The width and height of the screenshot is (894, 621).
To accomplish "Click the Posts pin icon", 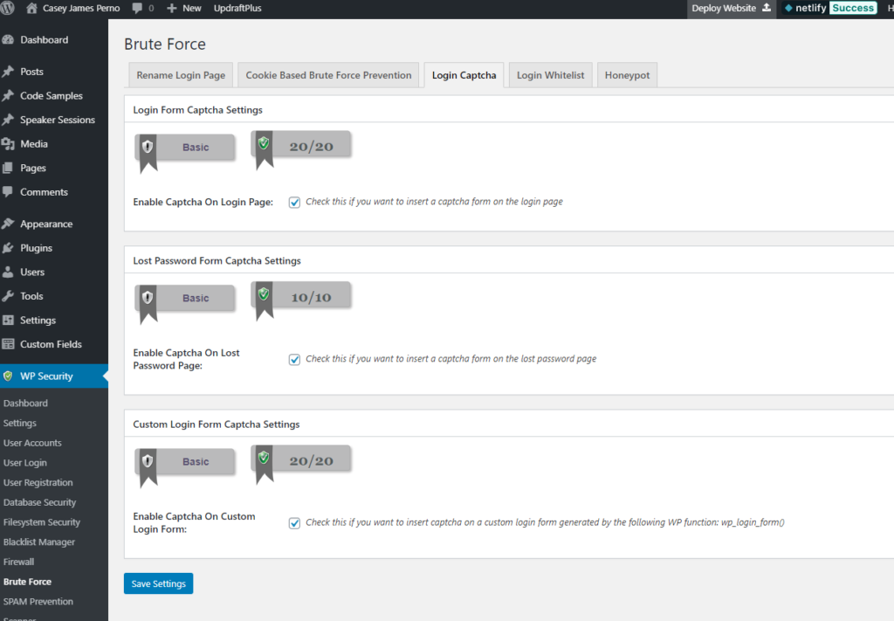I will pyautogui.click(x=8, y=72).
